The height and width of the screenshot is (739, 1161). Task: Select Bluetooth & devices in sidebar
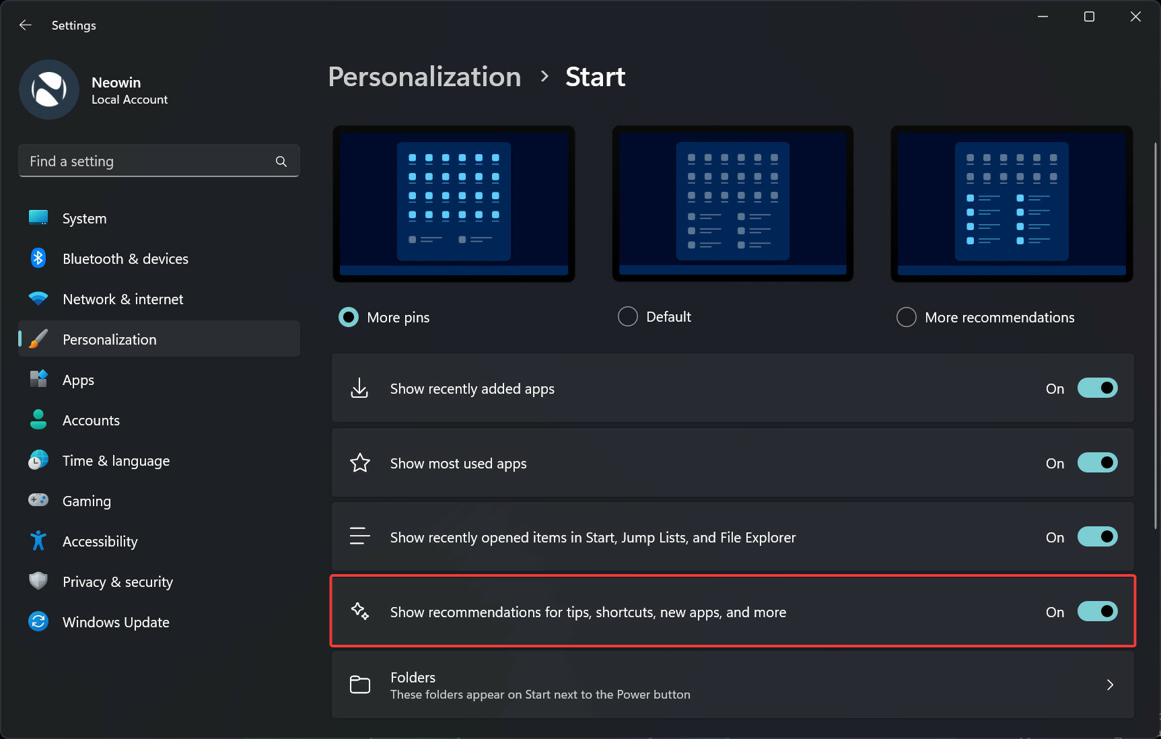point(125,258)
